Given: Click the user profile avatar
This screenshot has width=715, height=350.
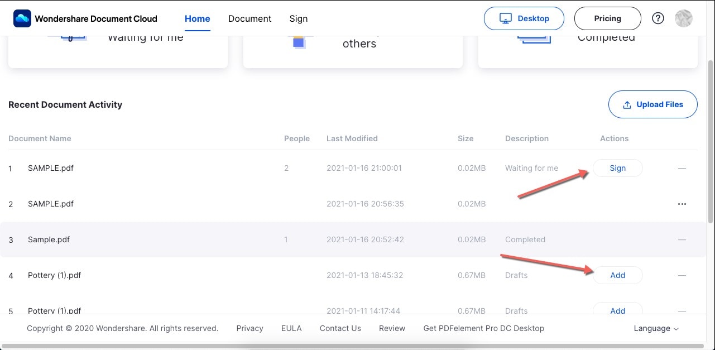Looking at the screenshot, I should [x=684, y=18].
